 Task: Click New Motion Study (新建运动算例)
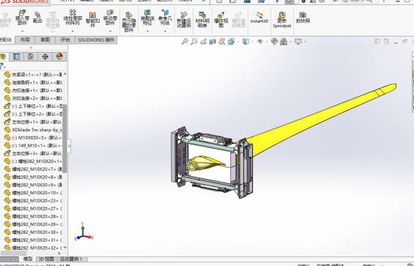[184, 20]
